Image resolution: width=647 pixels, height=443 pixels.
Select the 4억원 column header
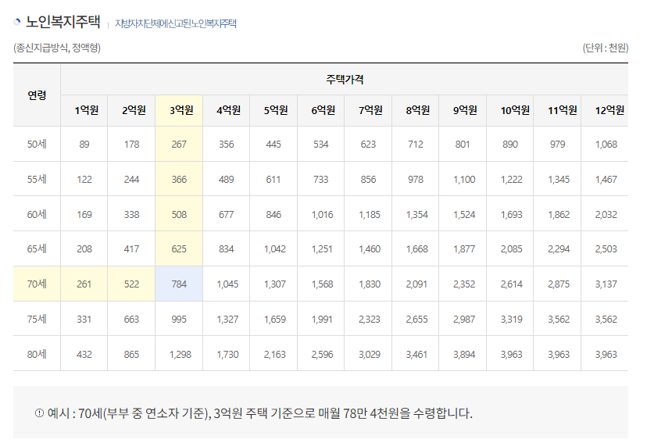pos(226,110)
